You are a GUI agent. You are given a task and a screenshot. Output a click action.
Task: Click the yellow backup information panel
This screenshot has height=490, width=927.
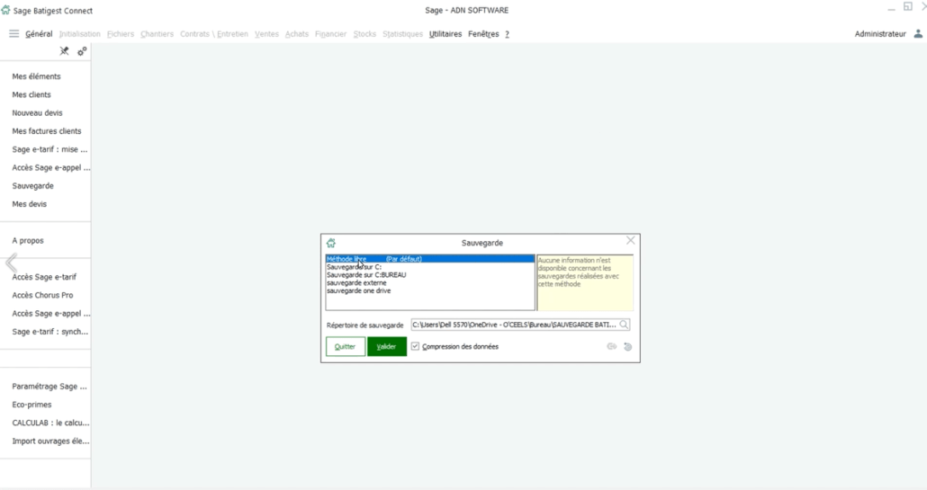(x=585, y=283)
